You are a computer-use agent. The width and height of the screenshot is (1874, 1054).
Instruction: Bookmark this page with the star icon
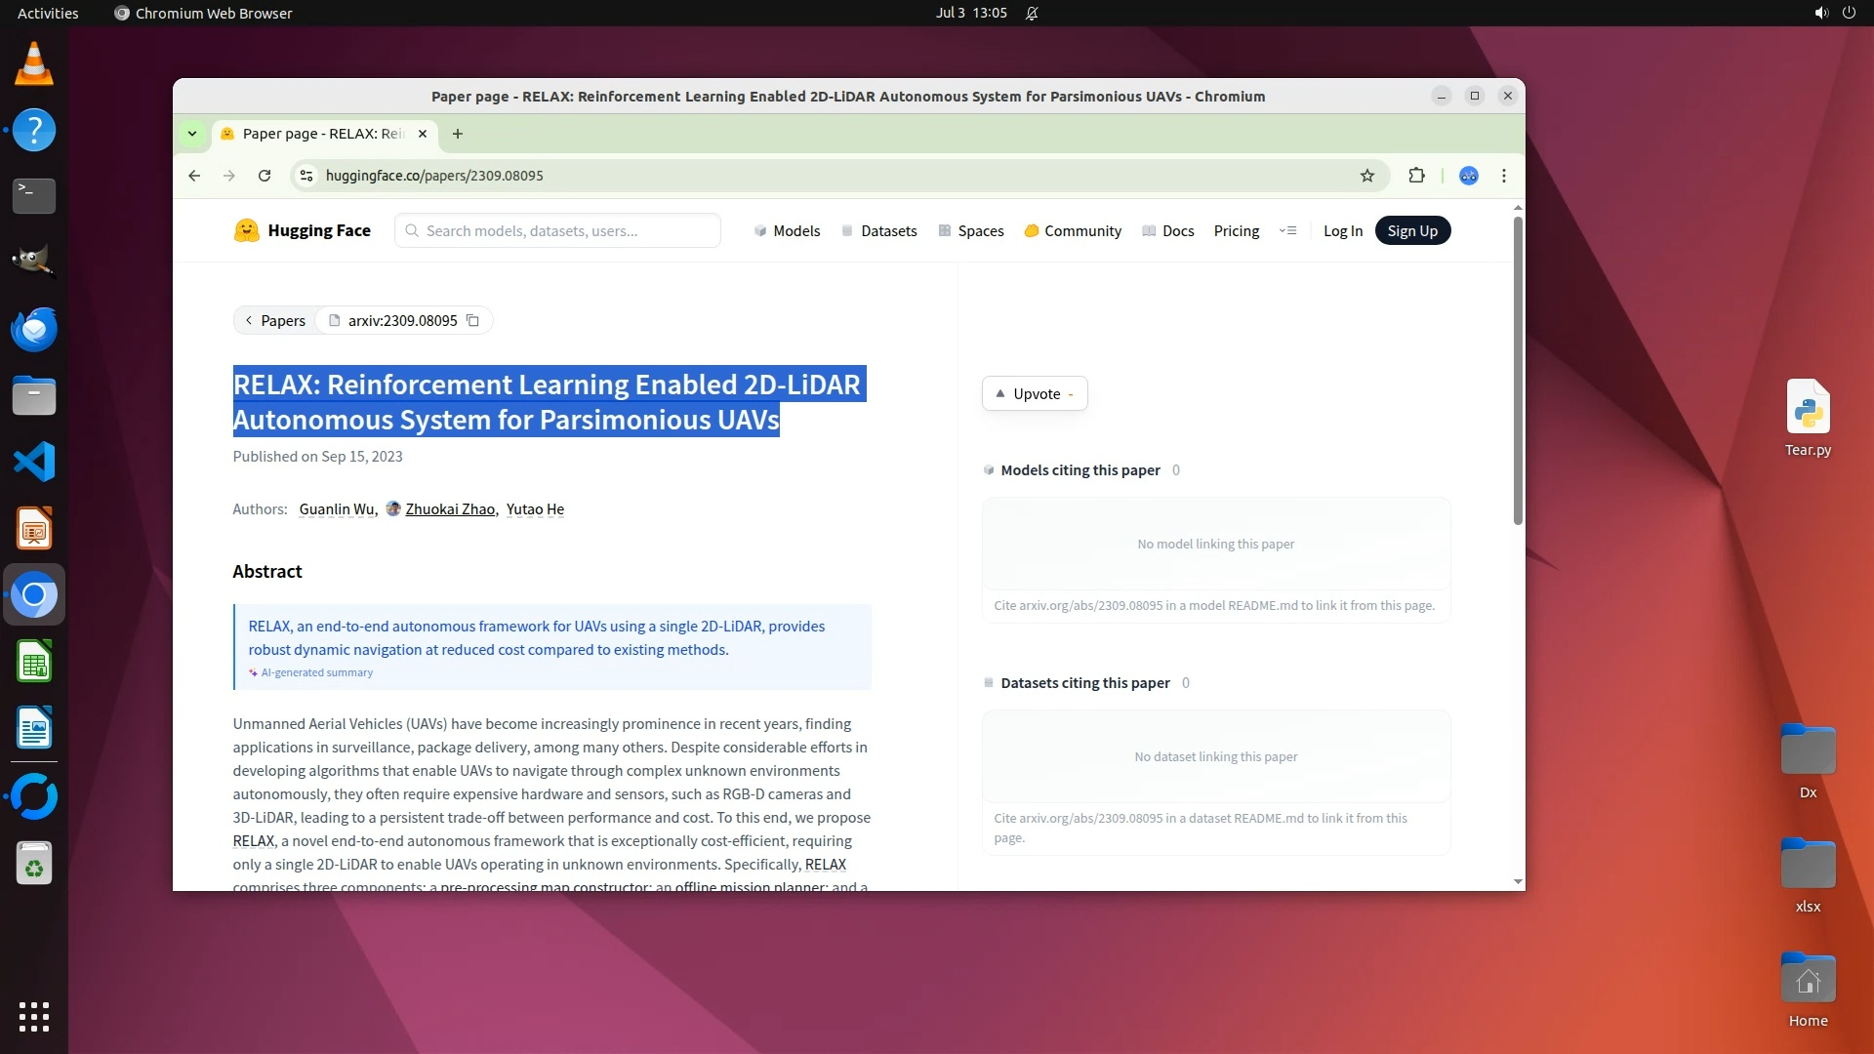pyautogui.click(x=1366, y=176)
